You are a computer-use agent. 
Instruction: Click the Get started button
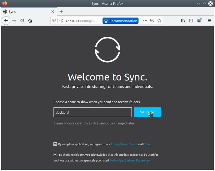coord(147,112)
